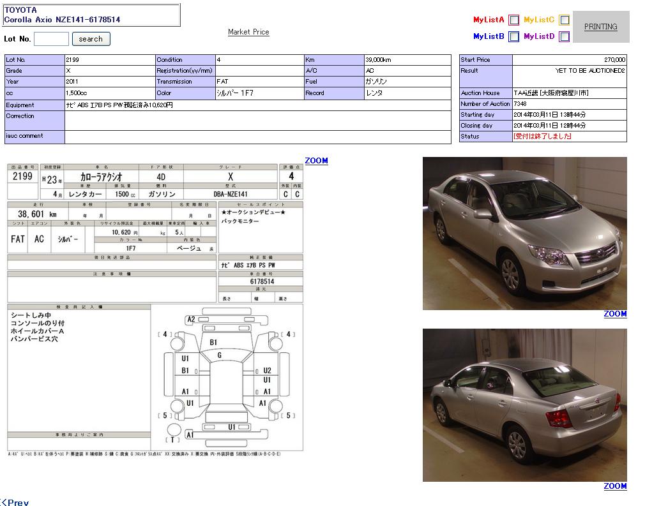This screenshot has width=645, height=506.
Task: Click ZOOM link under the front car photo
Action: click(615, 314)
